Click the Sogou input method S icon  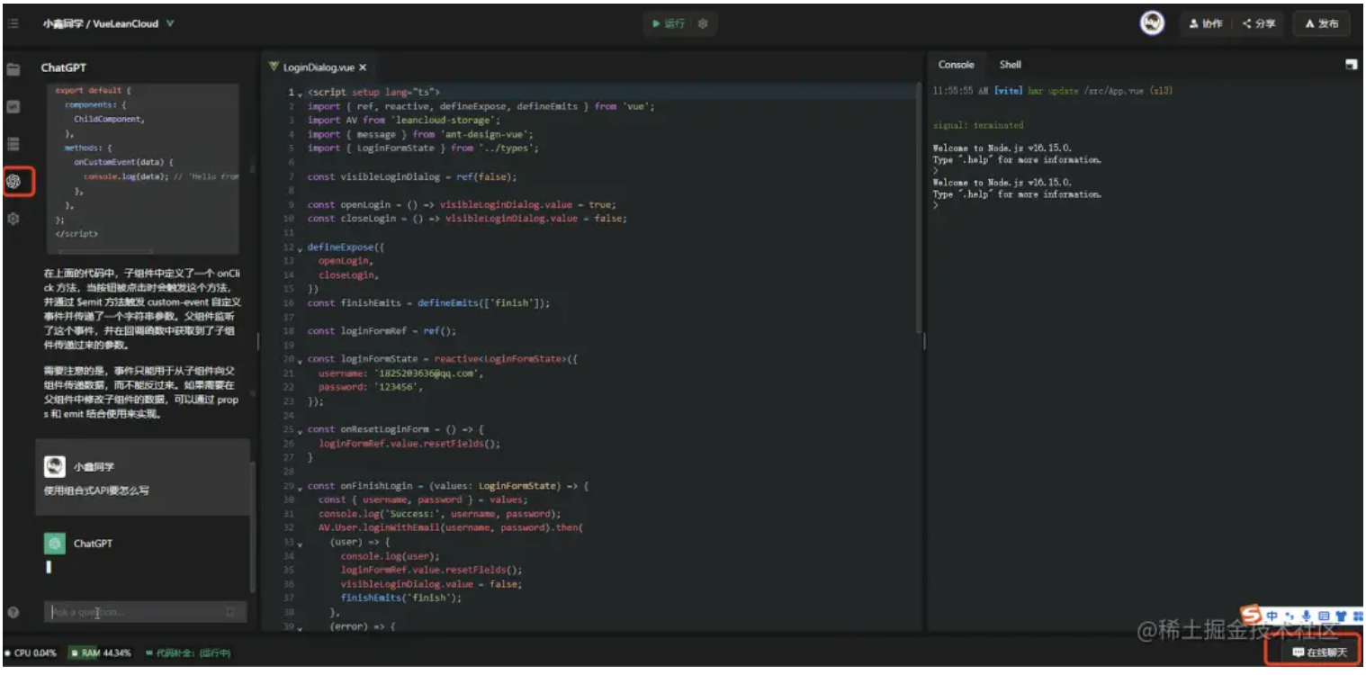[x=1251, y=616]
